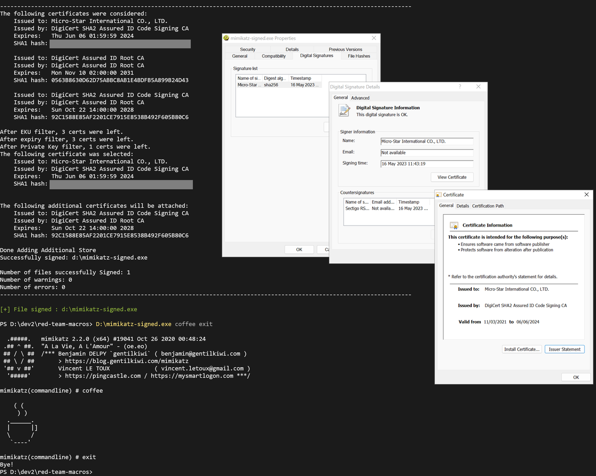Switch to Advanced tab in Signature Details
Viewport: 596px width, 476px height.
360,98
